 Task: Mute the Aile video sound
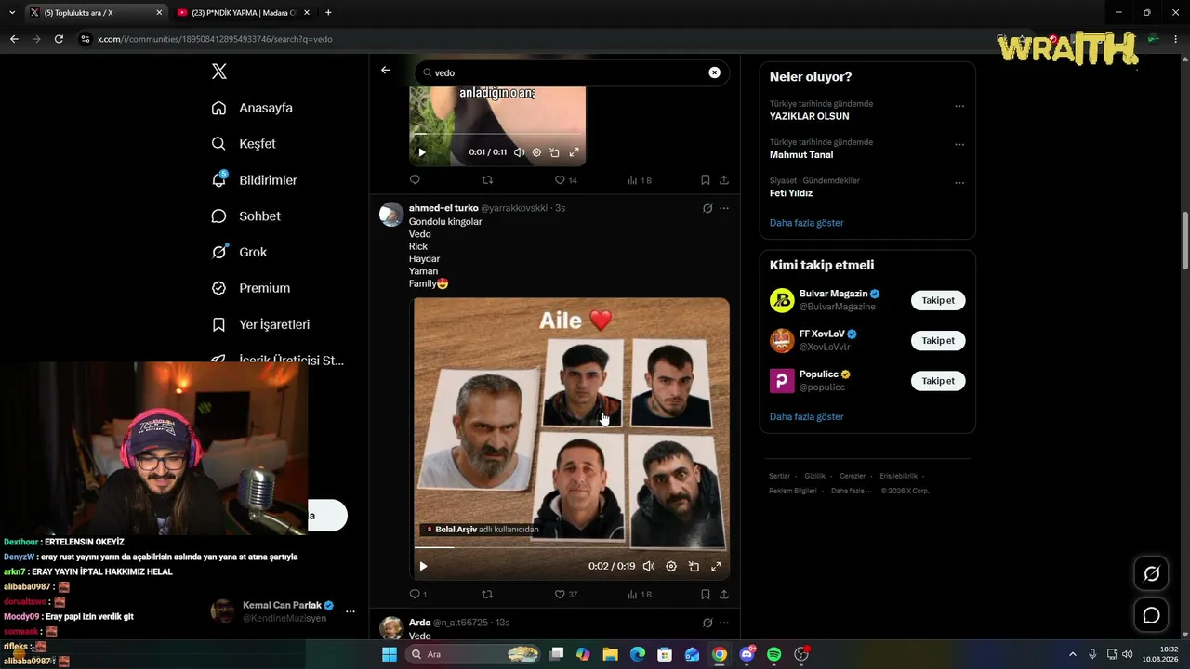pyautogui.click(x=649, y=566)
